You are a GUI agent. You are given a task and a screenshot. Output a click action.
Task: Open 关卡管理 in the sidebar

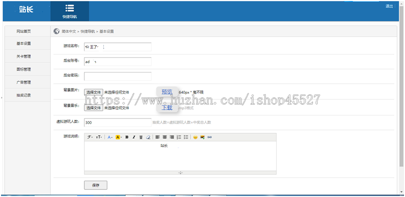point(24,57)
